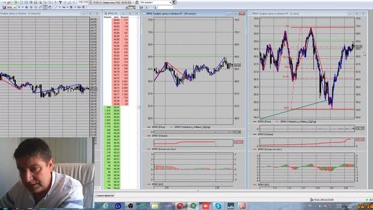Click the ask row with volume 2 081
373x210 pixels.
(x=121, y=81)
